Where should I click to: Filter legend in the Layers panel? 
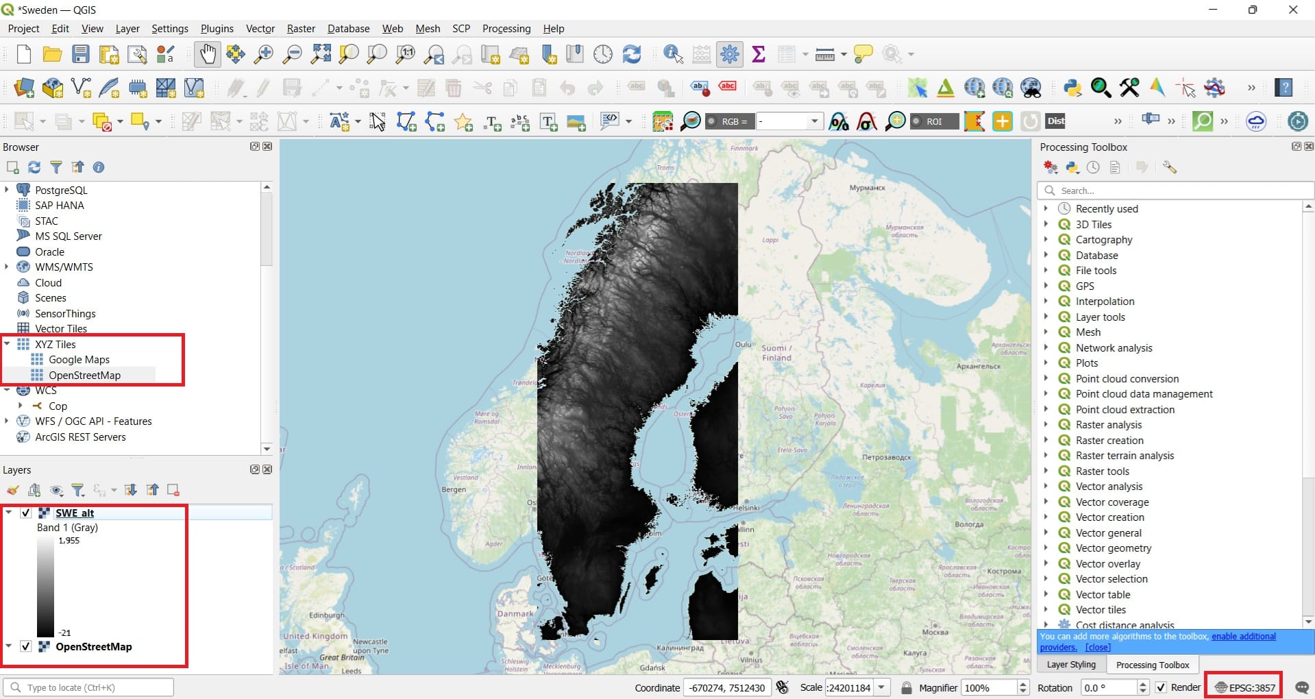tap(78, 490)
